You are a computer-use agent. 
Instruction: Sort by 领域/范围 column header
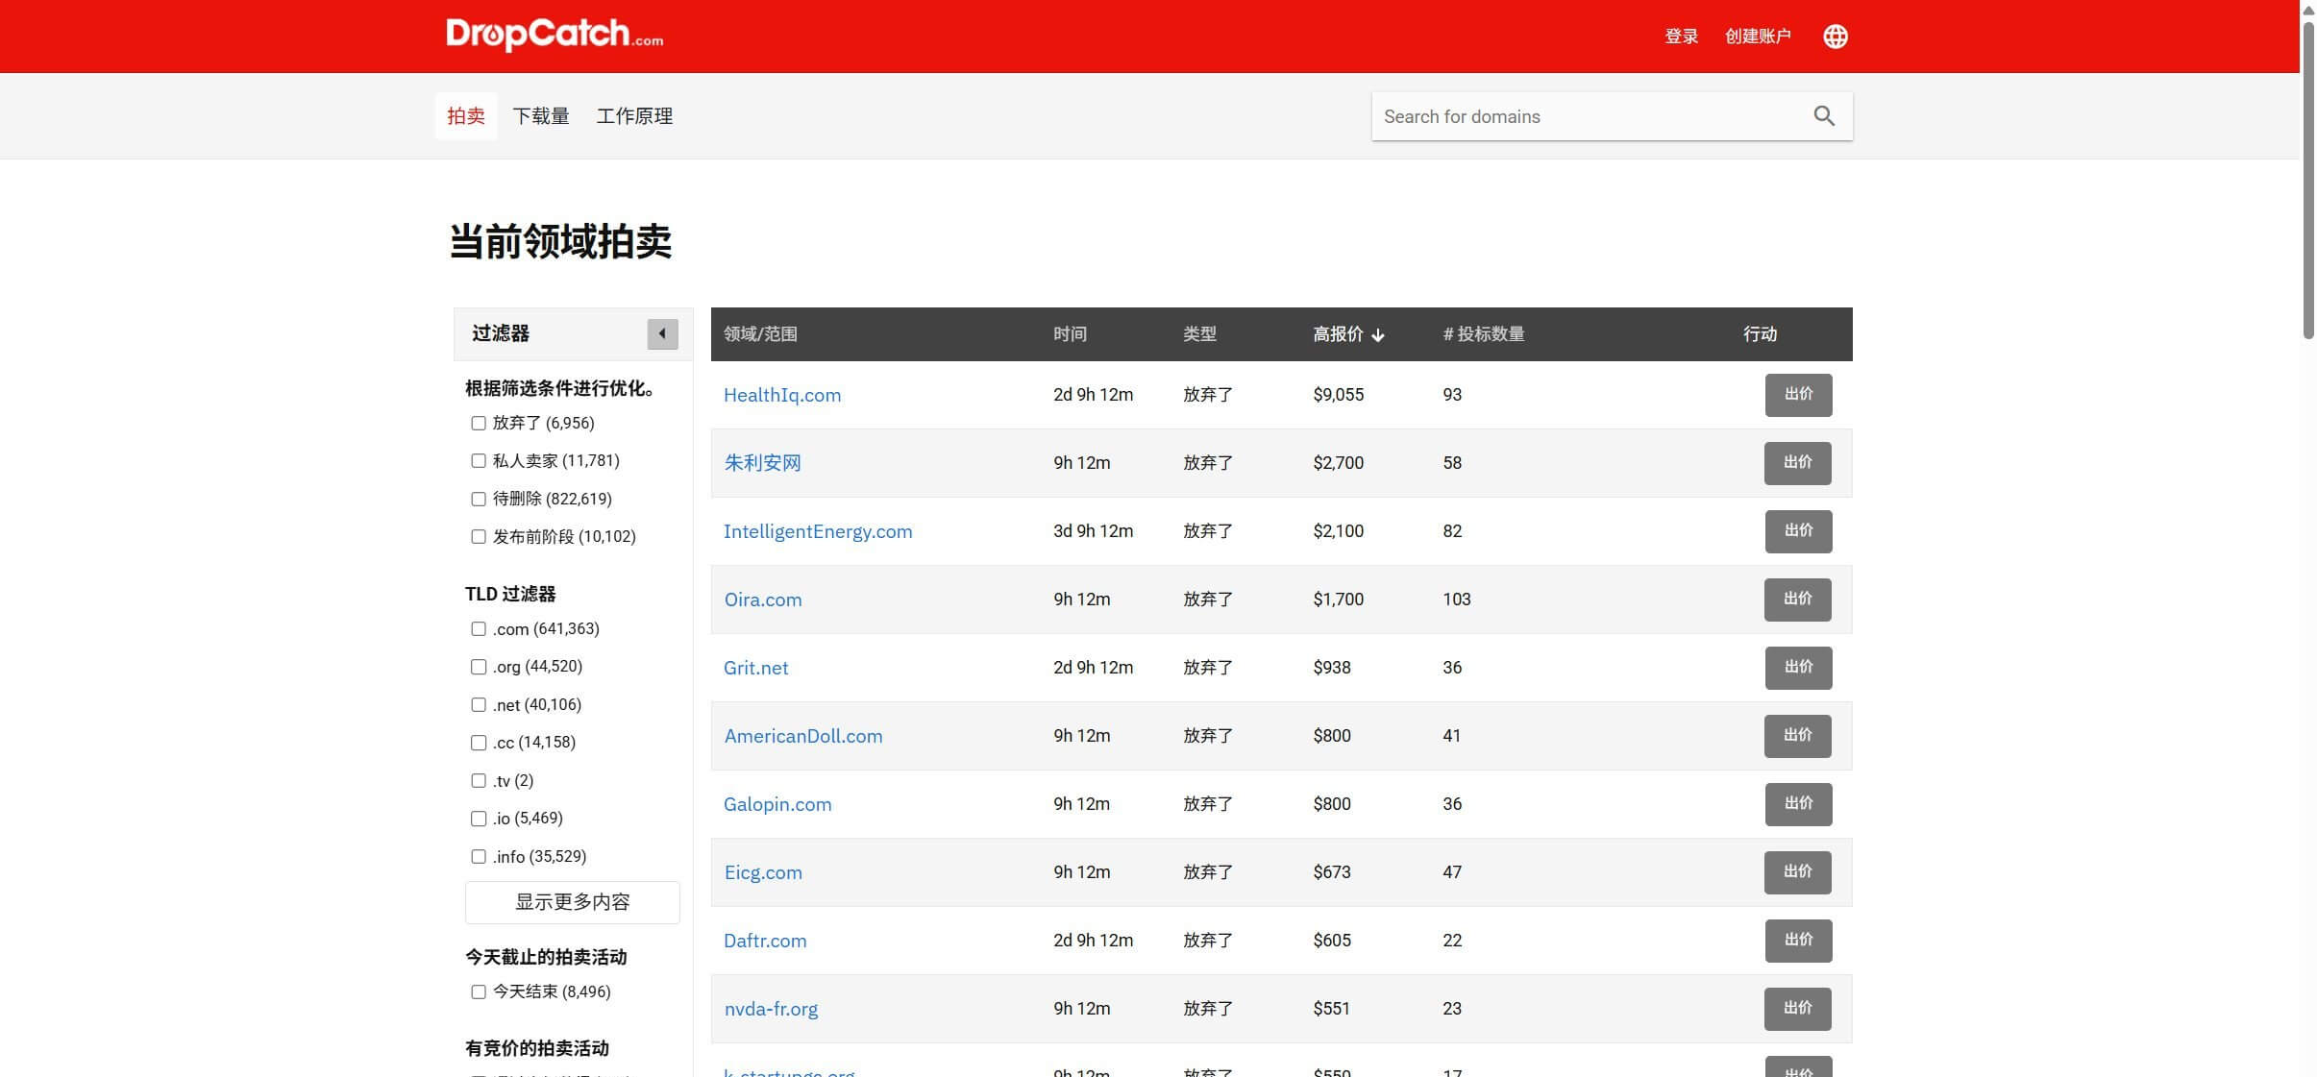(760, 334)
